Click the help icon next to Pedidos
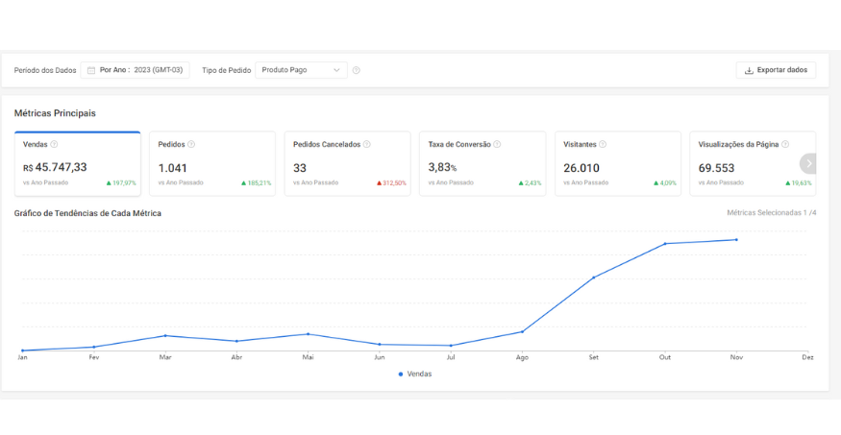 tap(191, 144)
